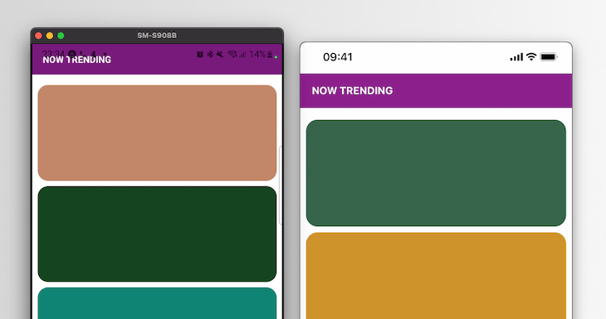Click the SM-S908B window title bar
This screenshot has height=319, width=606.
pyautogui.click(x=157, y=36)
